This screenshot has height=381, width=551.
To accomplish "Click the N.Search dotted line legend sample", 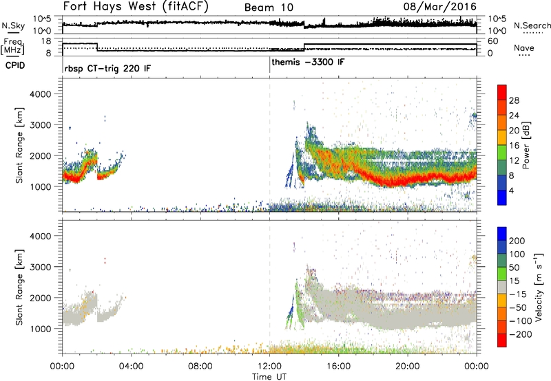I will (533, 33).
